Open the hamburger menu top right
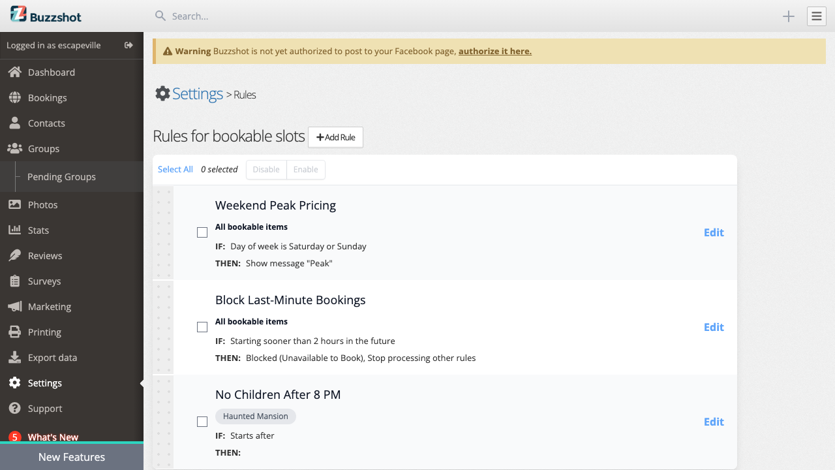The height and width of the screenshot is (470, 835). coord(816,16)
